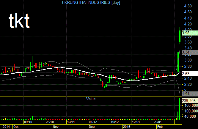This screenshot has width=198, height=129.
Task: Click the 2.20 price axis label
Action: coord(188,85)
